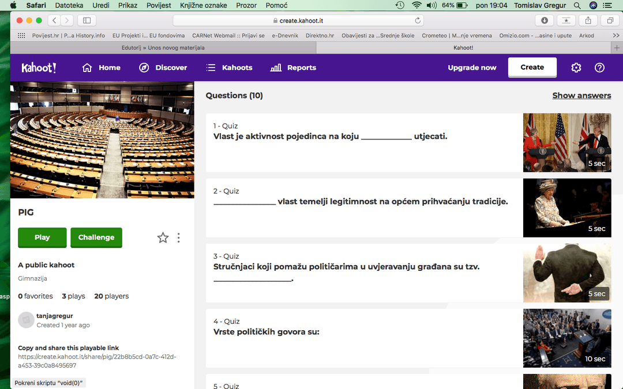Toggle the Safari sidebar button
The height and width of the screenshot is (389, 623).
click(87, 20)
